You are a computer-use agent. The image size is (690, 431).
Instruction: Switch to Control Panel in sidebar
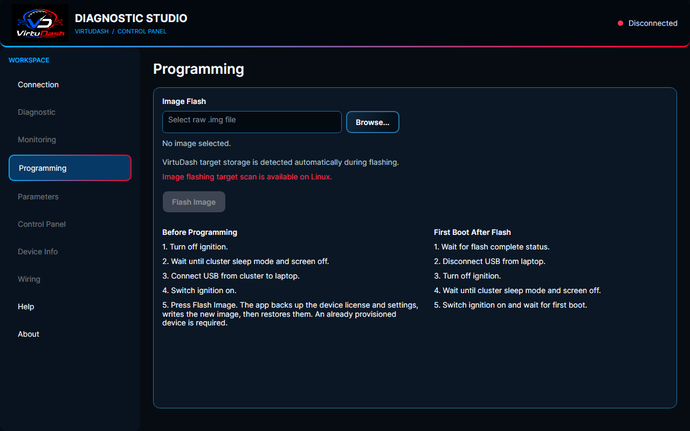70,224
